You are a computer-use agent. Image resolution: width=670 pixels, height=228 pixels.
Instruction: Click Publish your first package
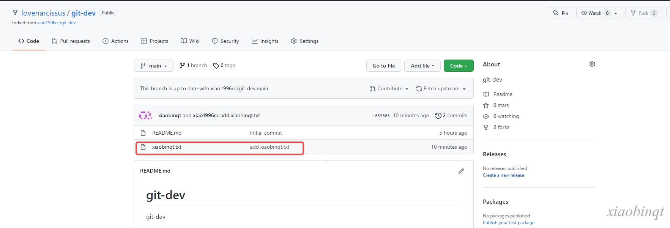point(509,223)
